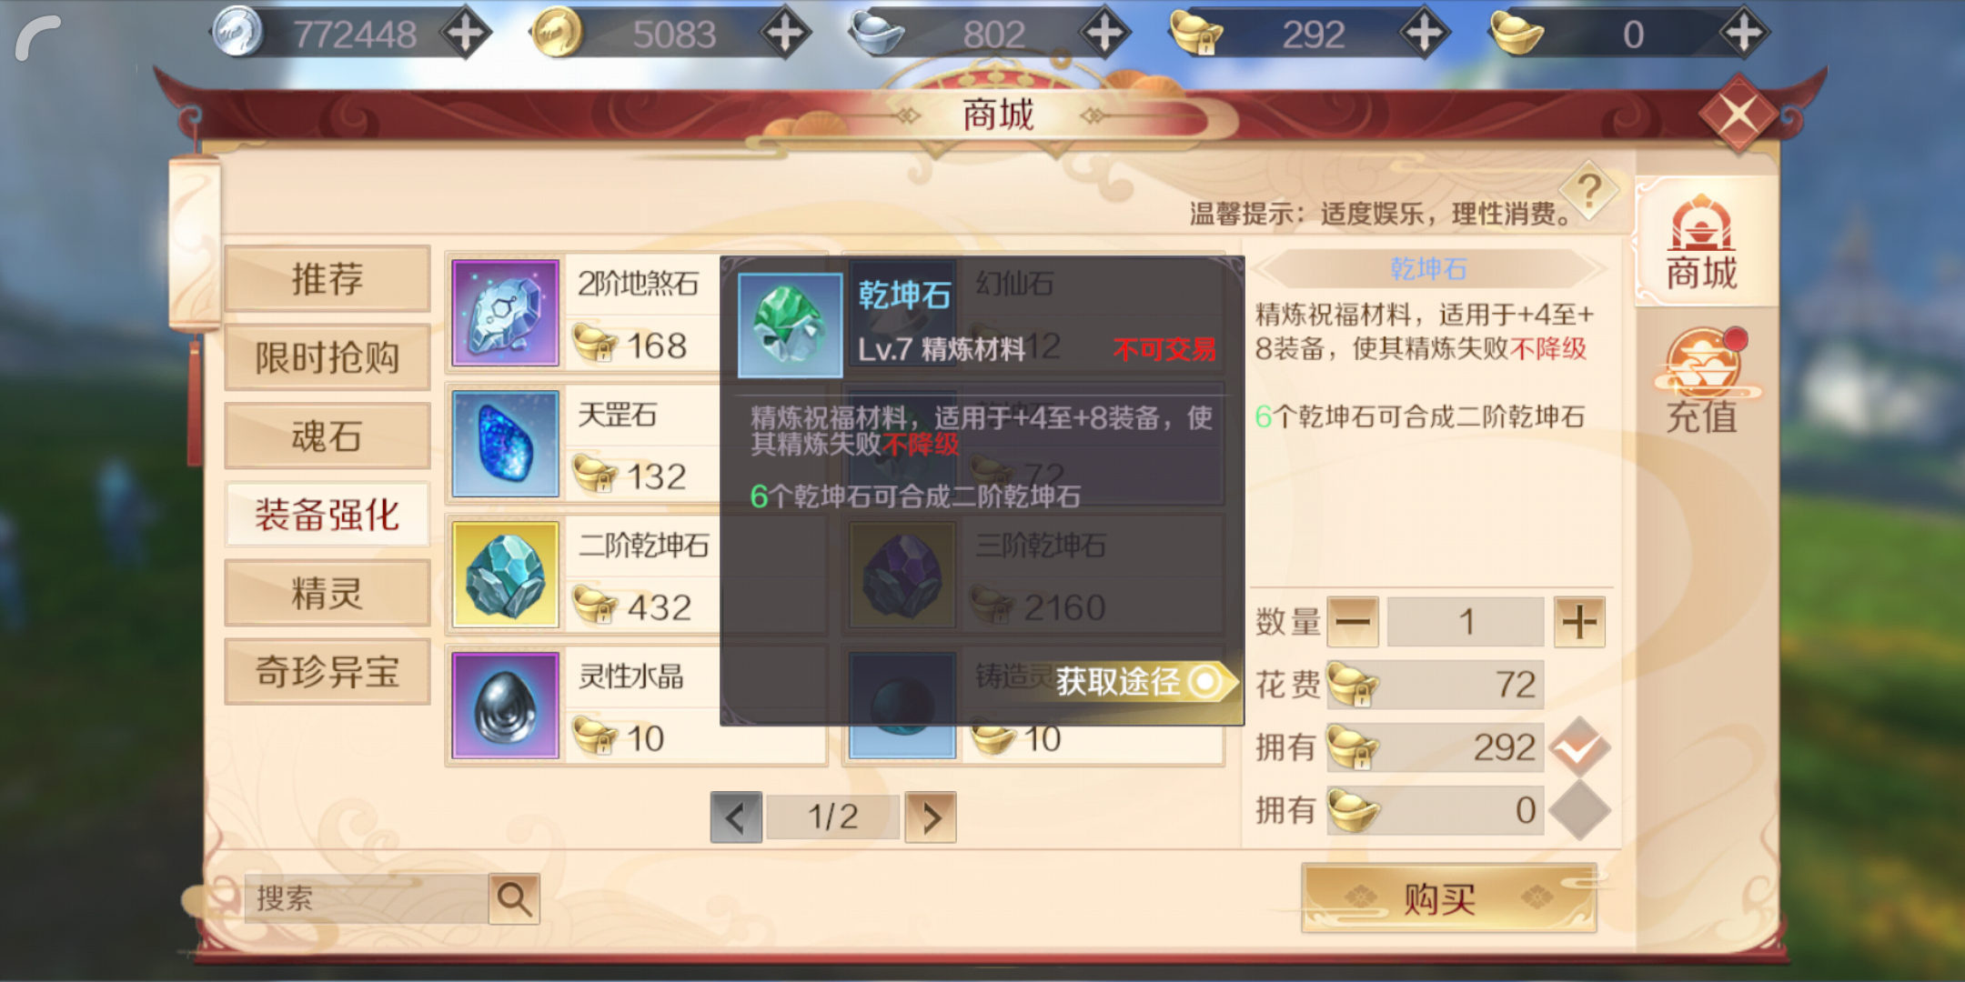
Task: Switch to the 魂石 category tab
Action: (x=327, y=436)
